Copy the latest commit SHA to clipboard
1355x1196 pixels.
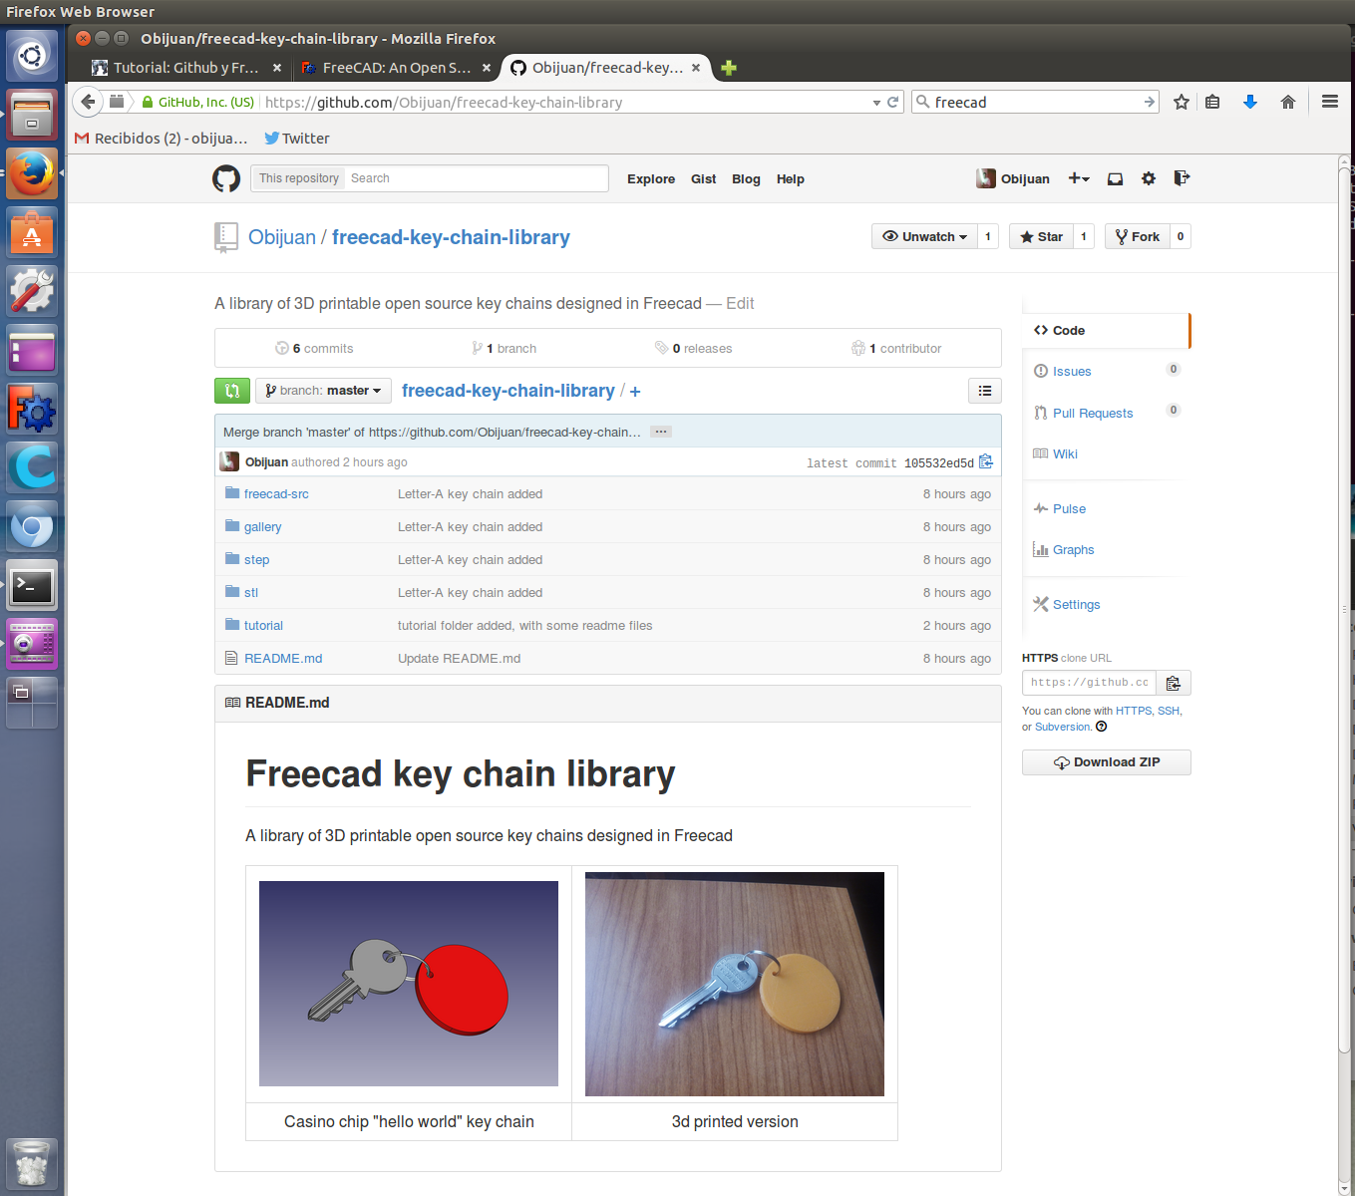click(986, 461)
